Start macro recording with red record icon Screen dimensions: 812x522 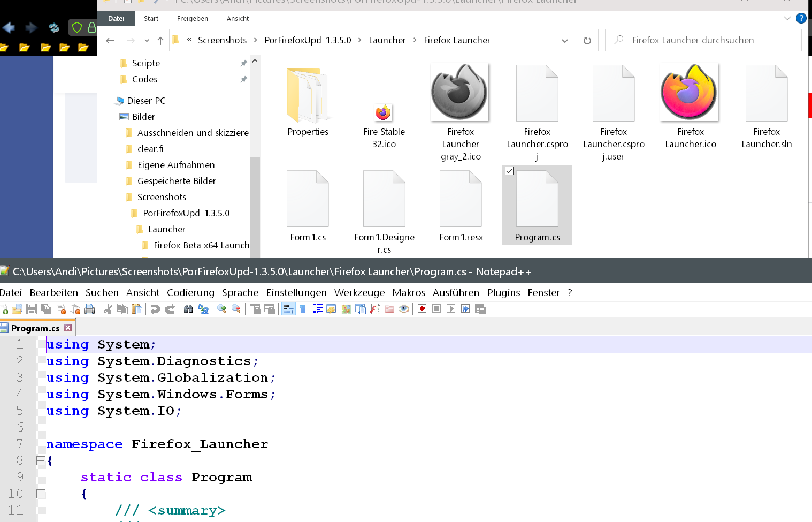(x=422, y=309)
